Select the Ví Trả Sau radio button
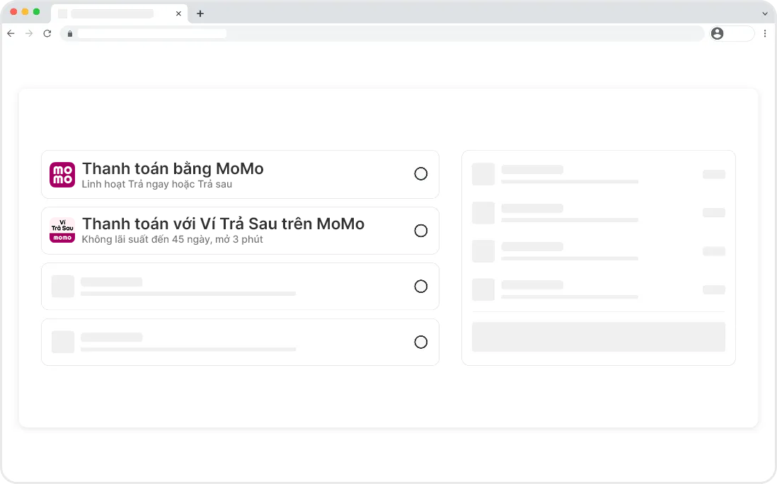 420,231
